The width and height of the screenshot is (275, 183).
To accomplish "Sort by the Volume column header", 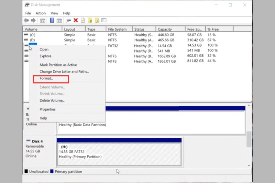I will (42, 29).
